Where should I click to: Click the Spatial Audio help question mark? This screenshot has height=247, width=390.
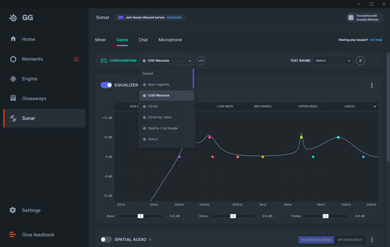point(150,240)
